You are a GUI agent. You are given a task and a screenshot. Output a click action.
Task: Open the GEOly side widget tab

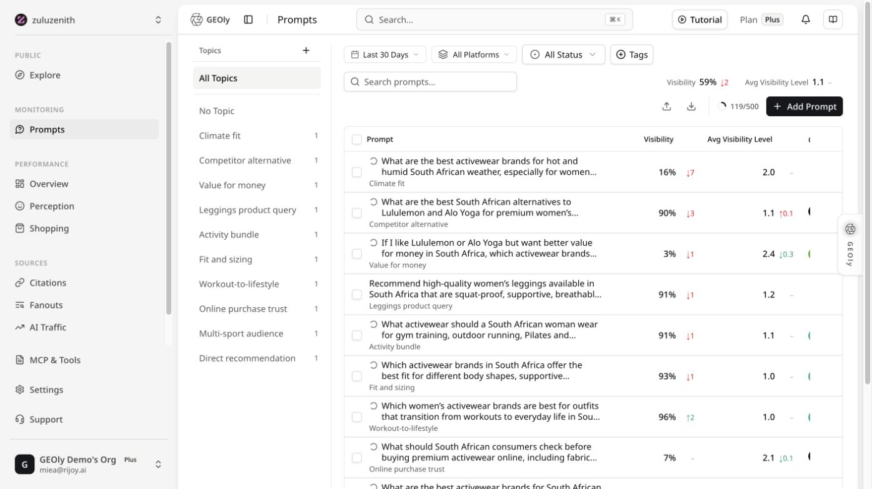point(850,244)
